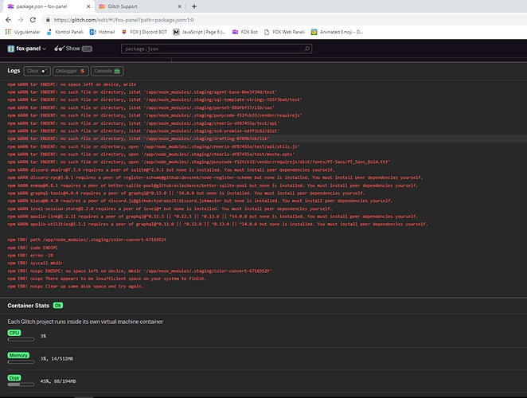The image size is (527, 398).
Task: Click the '3%, 14/512MB' memory value
Action: (57, 359)
